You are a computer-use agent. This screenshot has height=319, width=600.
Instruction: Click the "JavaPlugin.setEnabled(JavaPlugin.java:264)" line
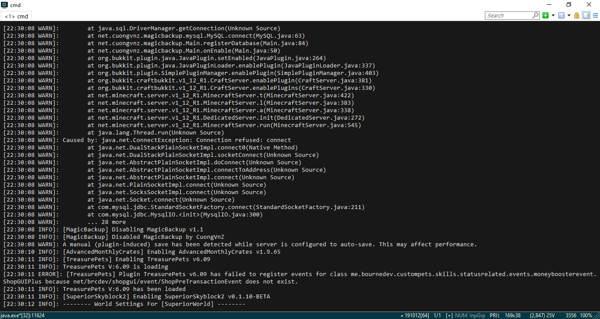[164, 58]
